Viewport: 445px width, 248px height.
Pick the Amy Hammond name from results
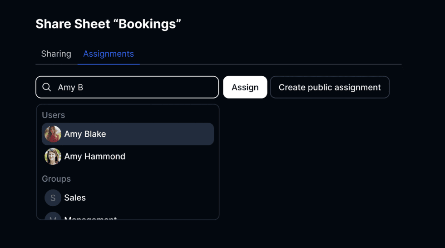click(x=94, y=156)
